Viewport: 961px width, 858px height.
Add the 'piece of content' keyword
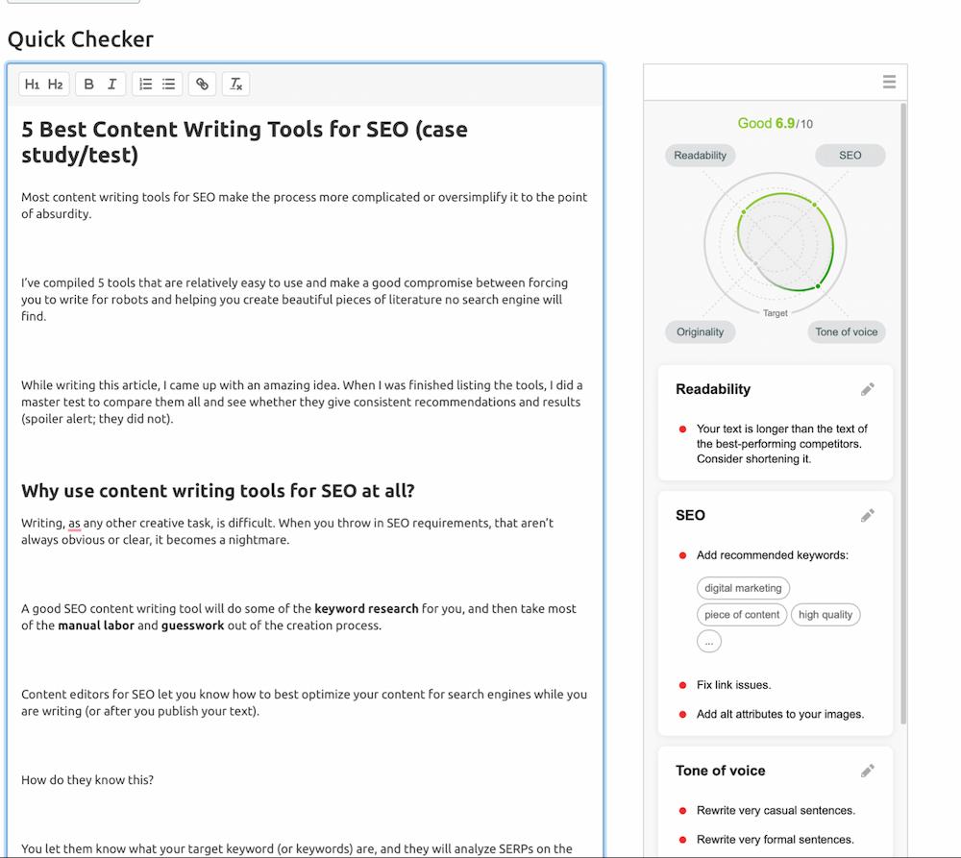click(742, 615)
